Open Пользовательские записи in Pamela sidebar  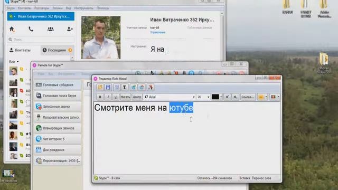(x=58, y=117)
